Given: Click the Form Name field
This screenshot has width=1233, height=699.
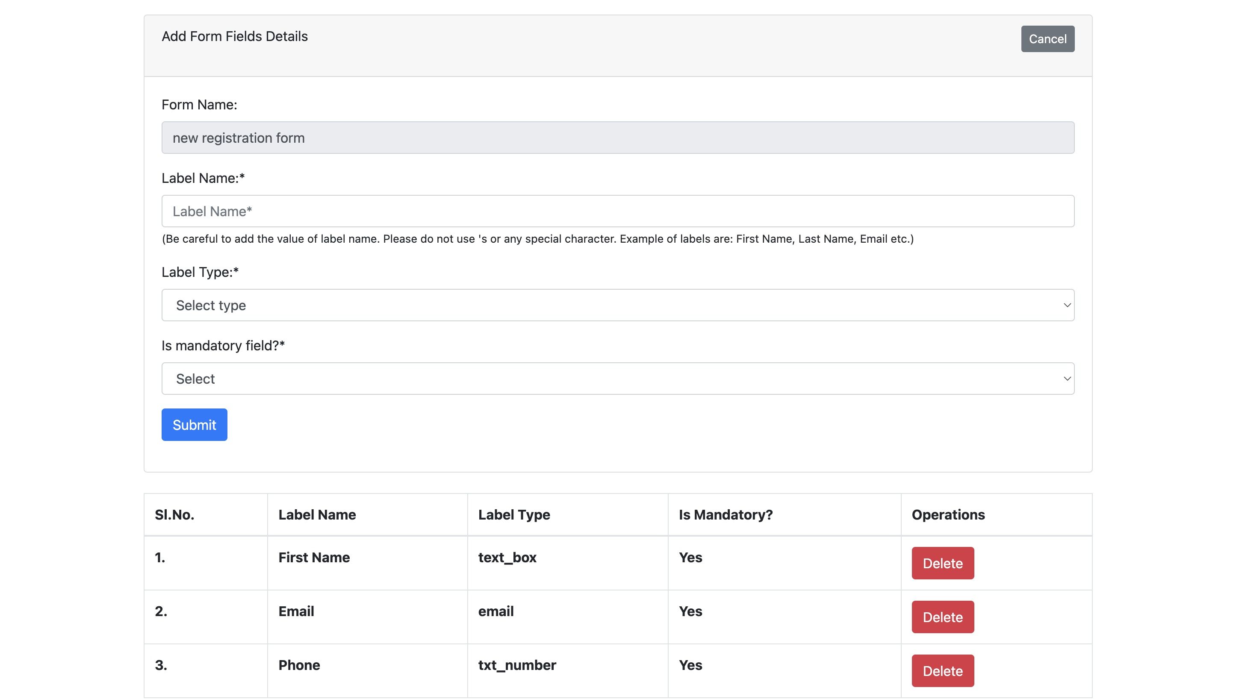Looking at the screenshot, I should tap(618, 138).
